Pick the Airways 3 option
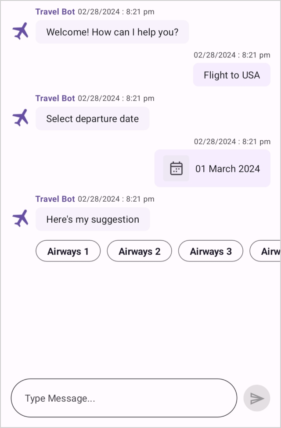This screenshot has height=428, width=281. click(210, 251)
